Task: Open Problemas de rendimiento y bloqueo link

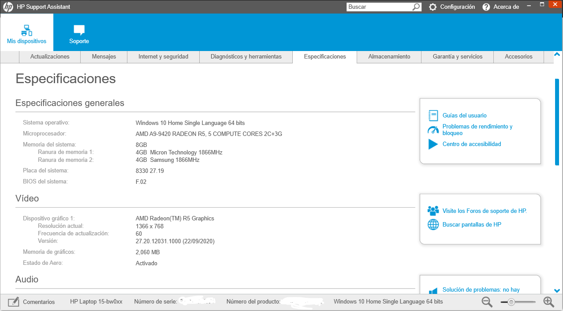Action: (477, 130)
